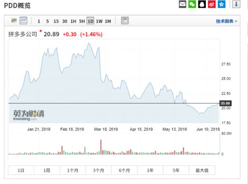This screenshot has height=184, width=248.
Task: Click the blue star favorites icon
Action: click(222, 5)
